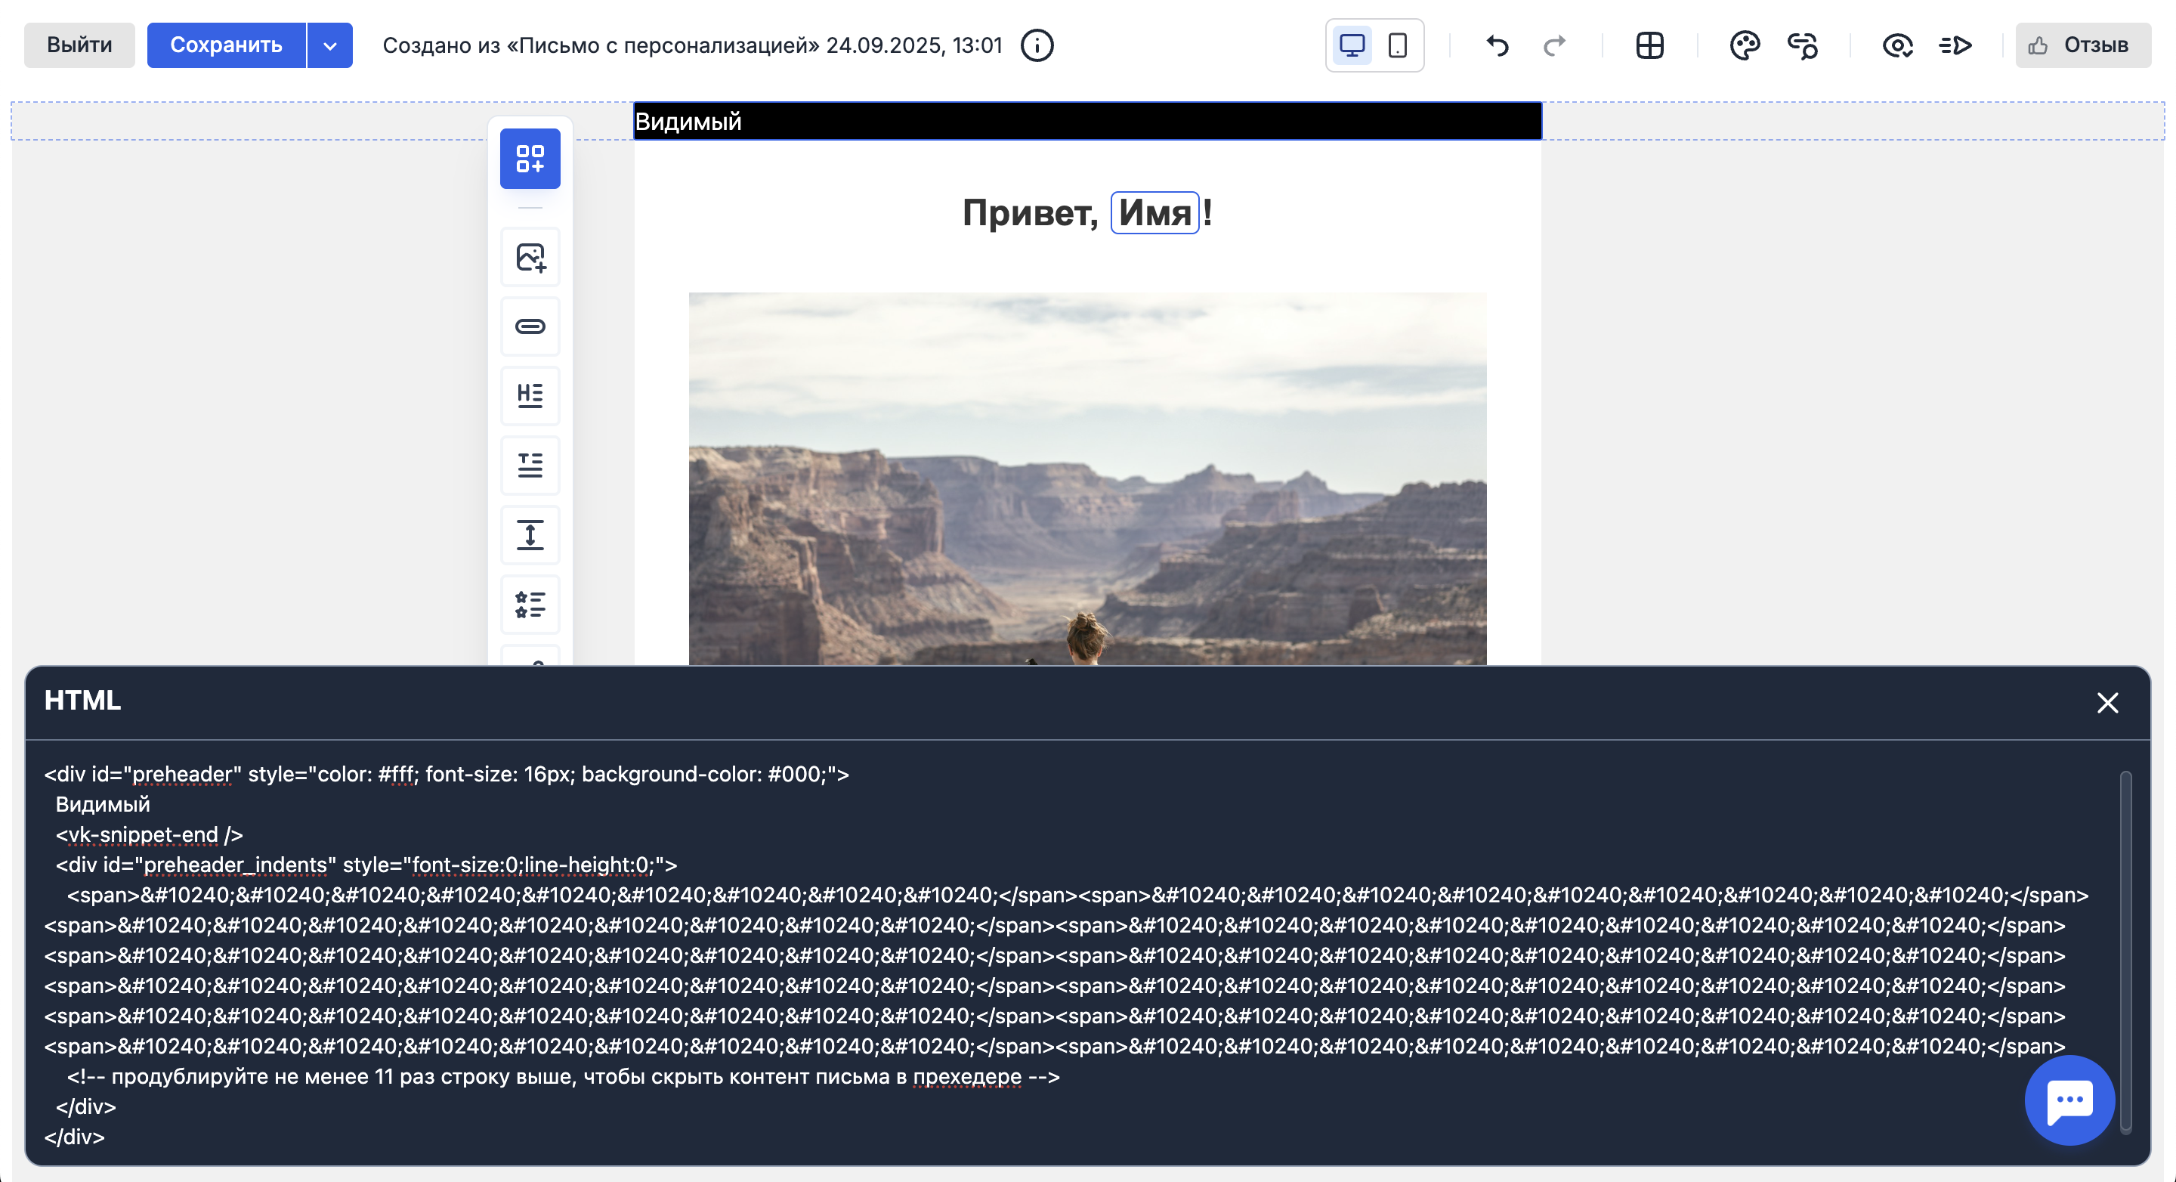2176x1182 pixels.
Task: Click the Выйти button
Action: 79,45
